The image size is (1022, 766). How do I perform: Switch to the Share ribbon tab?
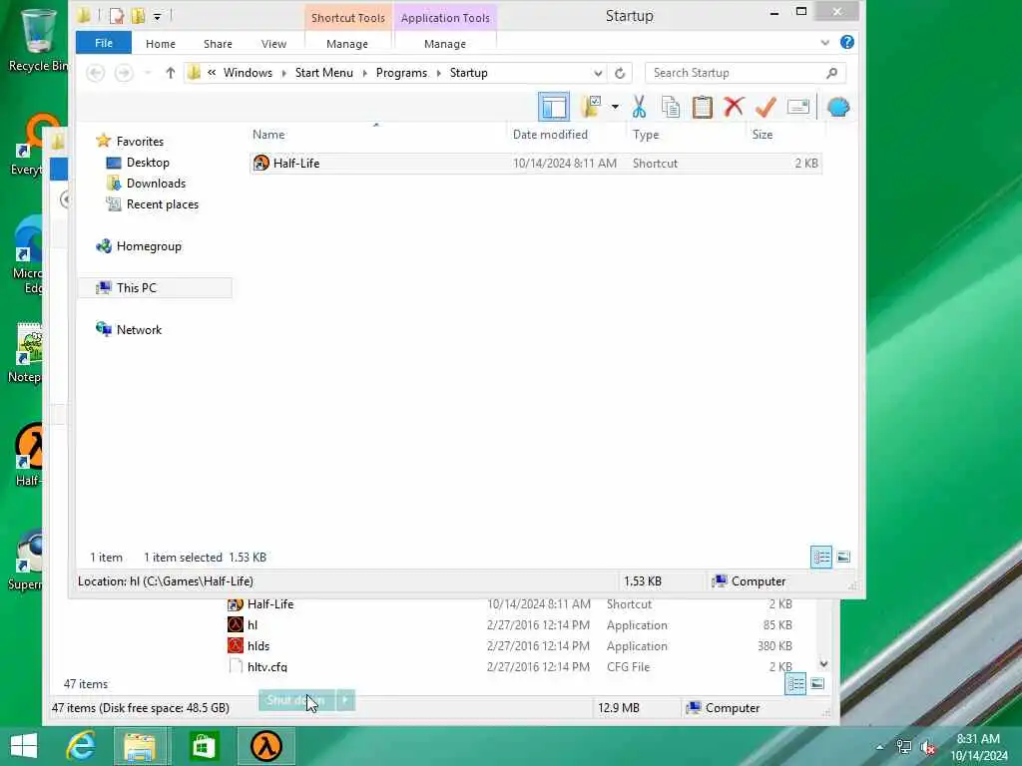(218, 44)
